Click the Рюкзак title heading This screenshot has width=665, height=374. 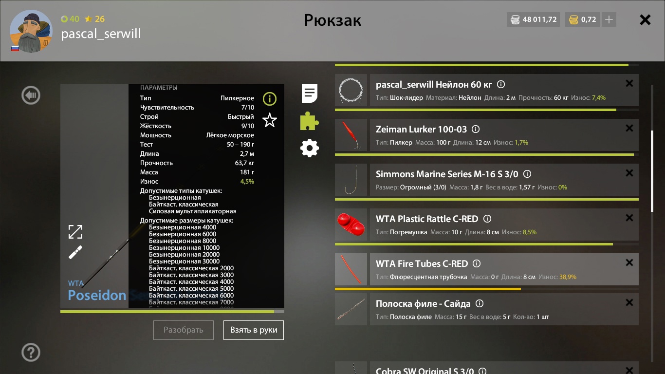point(332,20)
